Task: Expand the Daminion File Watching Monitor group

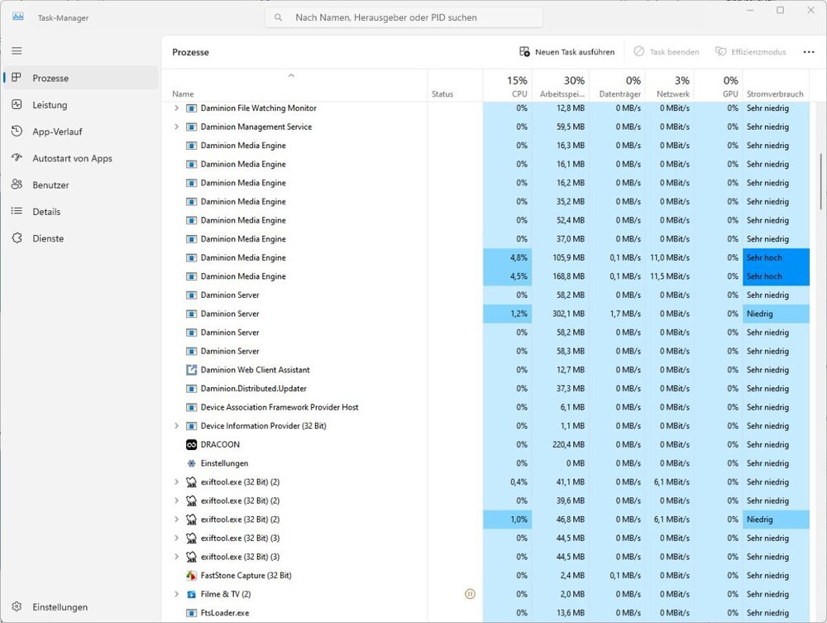Action: 176,108
